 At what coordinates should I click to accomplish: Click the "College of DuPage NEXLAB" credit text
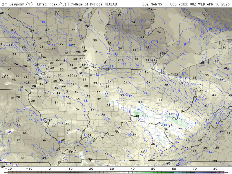tap(94, 4)
